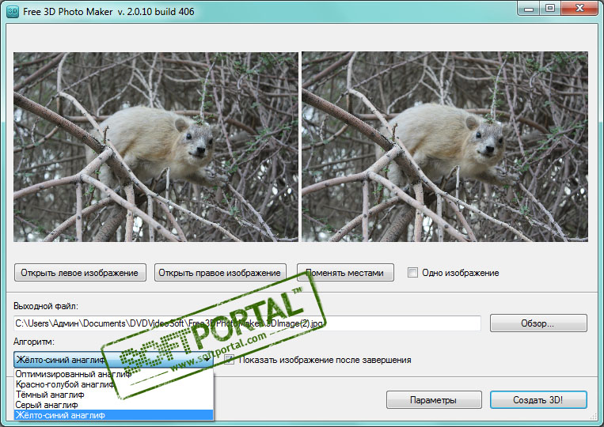Open Параметры settings button
The image size is (604, 427).
[434, 400]
